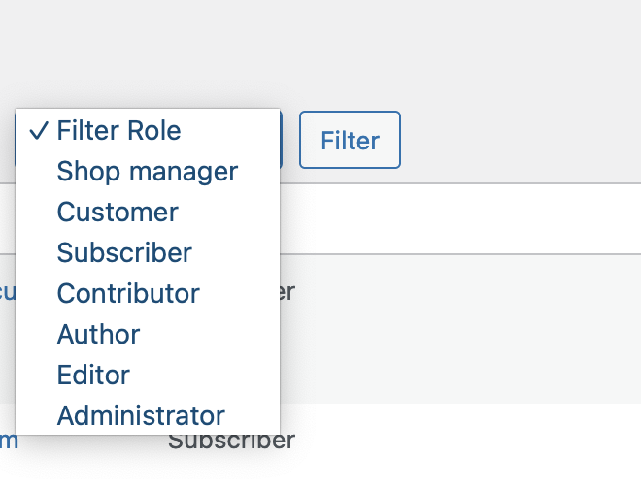Viewport: 641px width, 491px height.
Task: Click gray toolbar area right of Filter button
Action: 521,140
